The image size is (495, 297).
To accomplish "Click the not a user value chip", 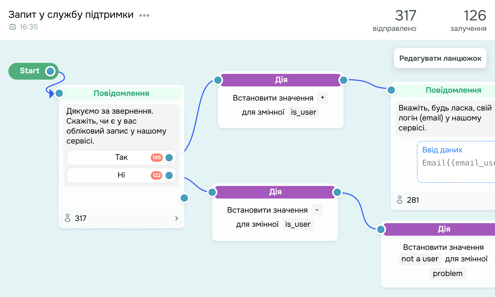I will (420, 259).
